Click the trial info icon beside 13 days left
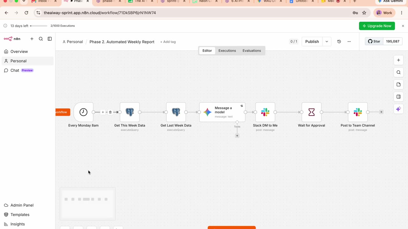Viewport: 408px width, 229px height. 5,26
